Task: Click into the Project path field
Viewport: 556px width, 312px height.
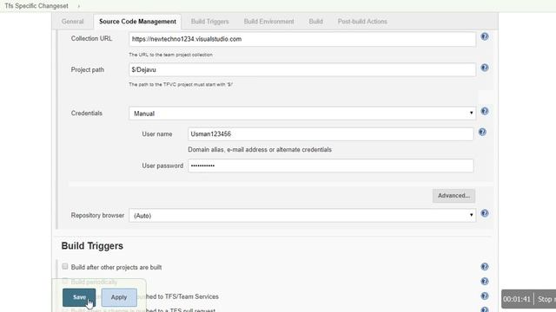Action: click(302, 69)
